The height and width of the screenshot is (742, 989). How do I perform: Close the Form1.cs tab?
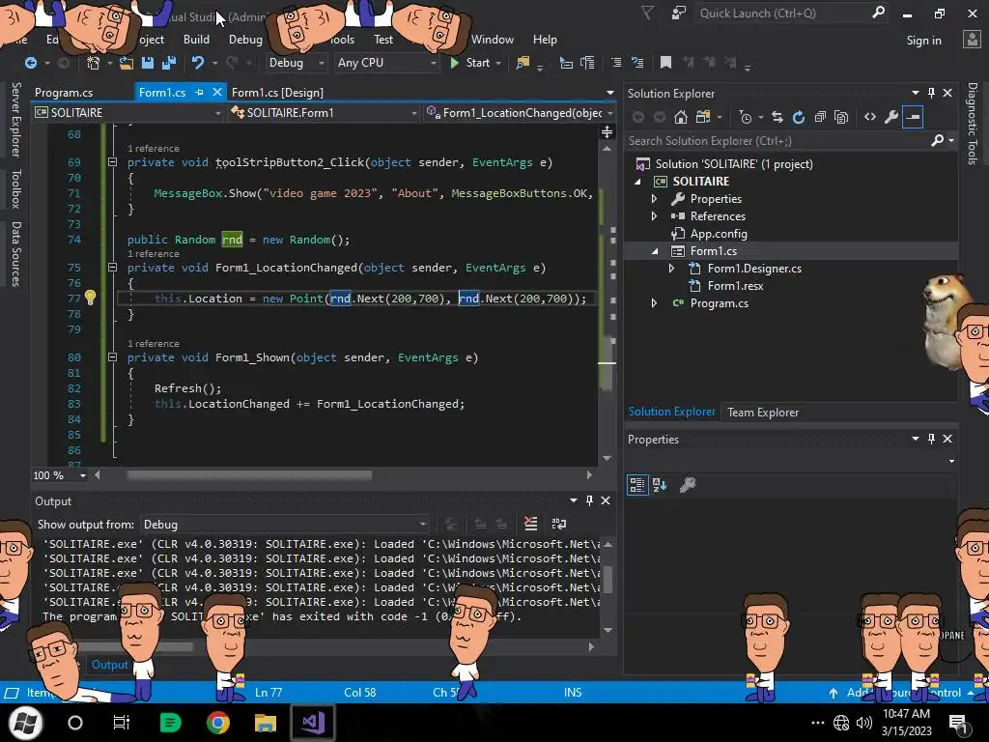(217, 92)
